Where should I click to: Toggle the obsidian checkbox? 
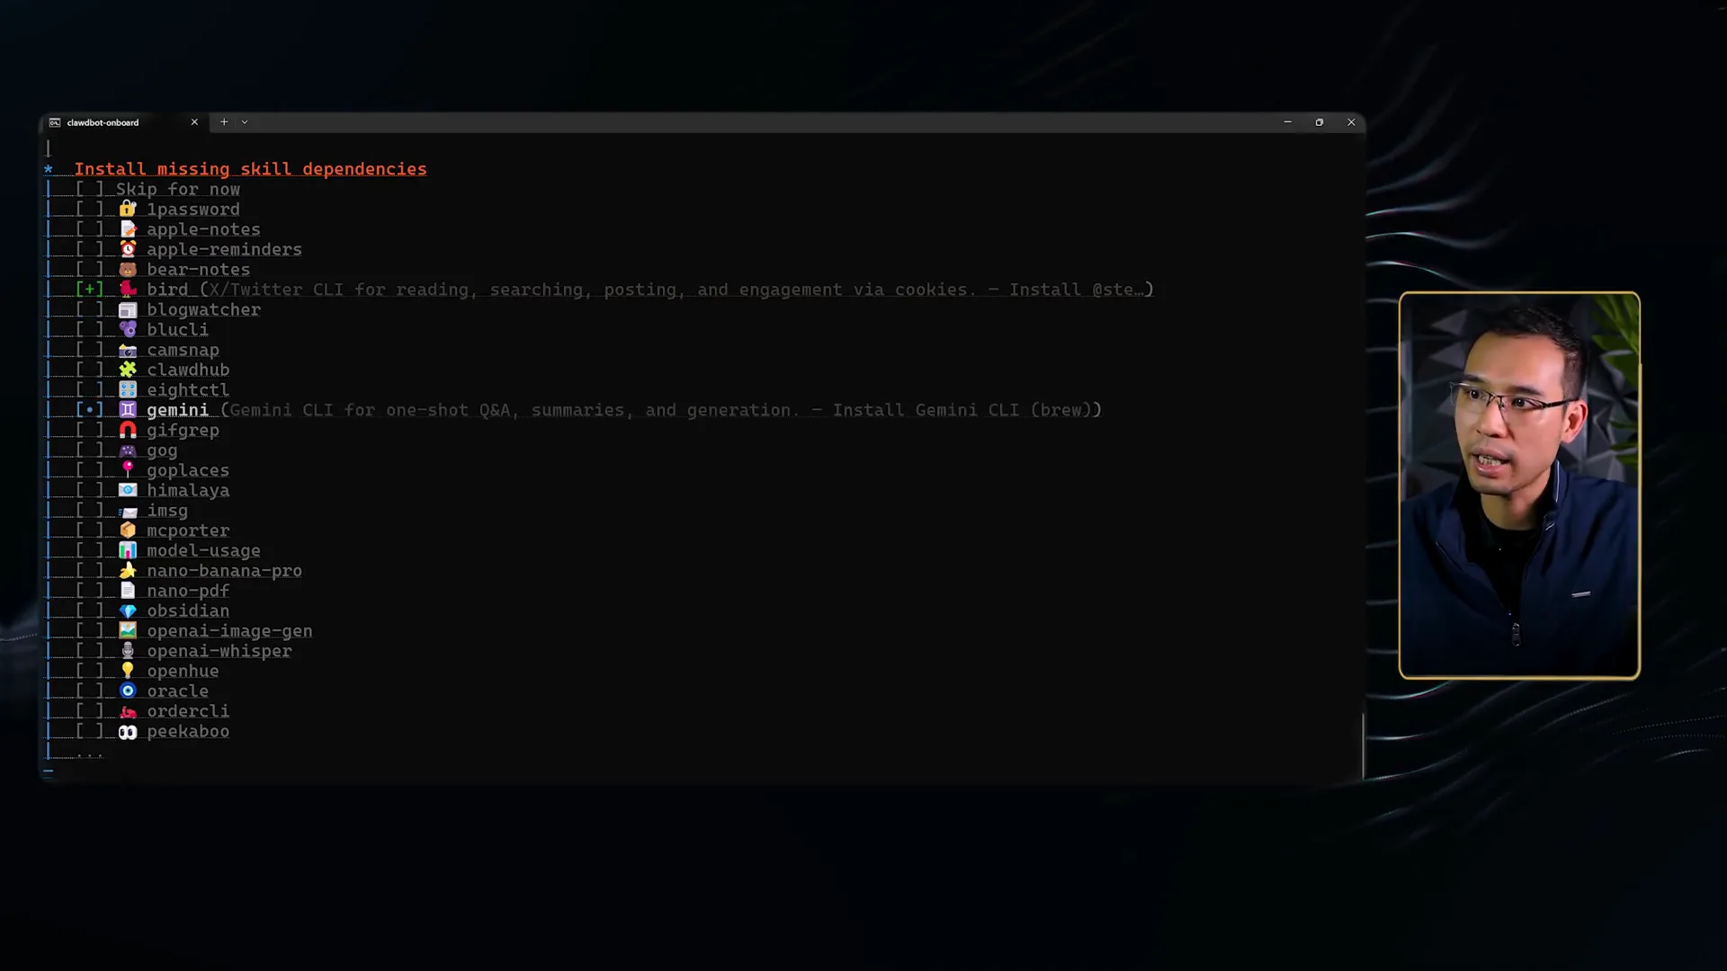tap(89, 610)
